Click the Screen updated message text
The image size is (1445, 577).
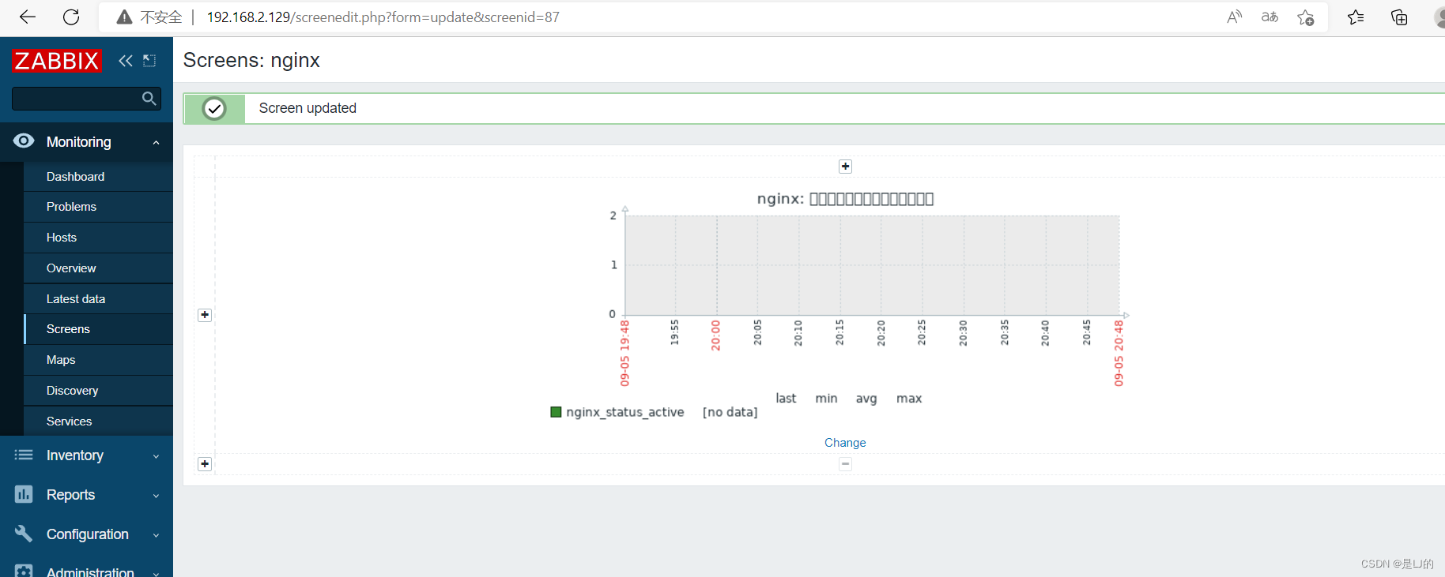coord(307,108)
